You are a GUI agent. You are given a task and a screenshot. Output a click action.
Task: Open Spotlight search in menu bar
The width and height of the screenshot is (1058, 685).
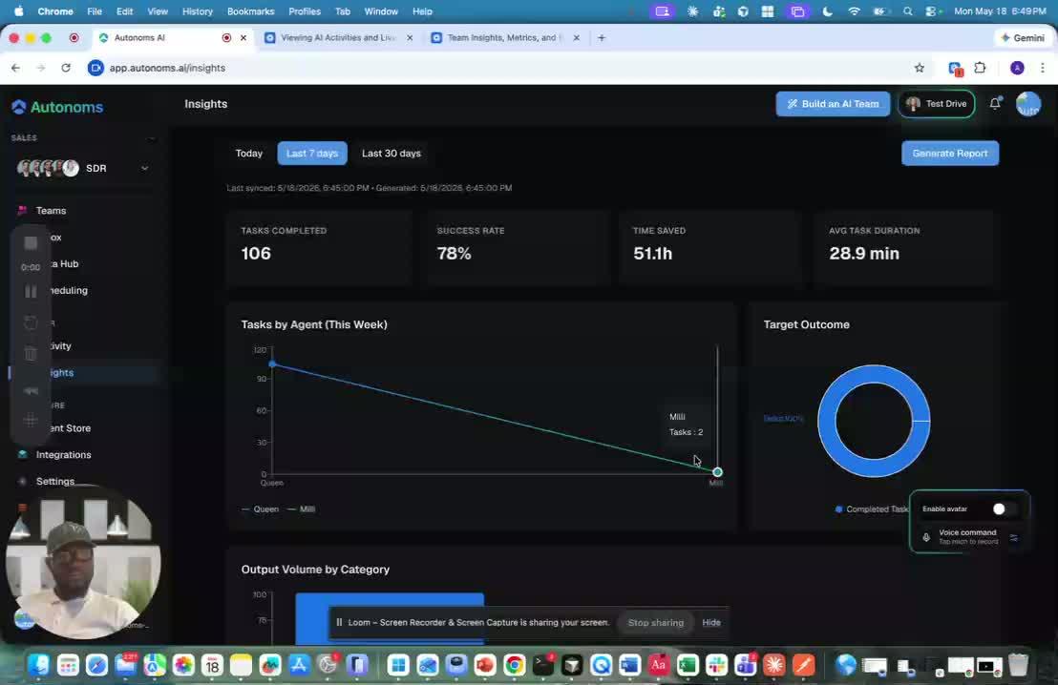tap(907, 11)
